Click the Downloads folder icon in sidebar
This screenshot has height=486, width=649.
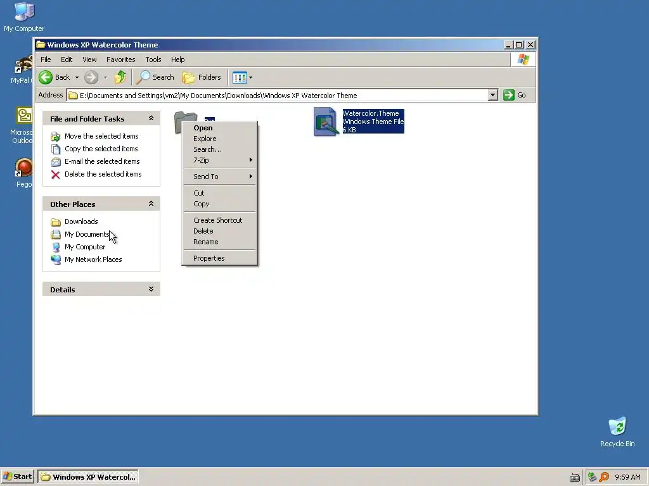tap(56, 222)
